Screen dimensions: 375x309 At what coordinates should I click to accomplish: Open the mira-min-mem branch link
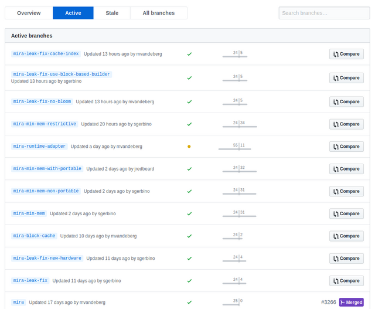click(x=29, y=213)
